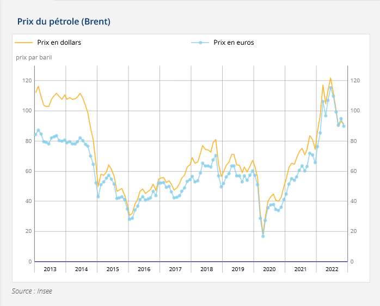Screen dimensions: 380x306
Task: Click the "Prix du pétrole (Brent)" chart title
Action: point(64,22)
